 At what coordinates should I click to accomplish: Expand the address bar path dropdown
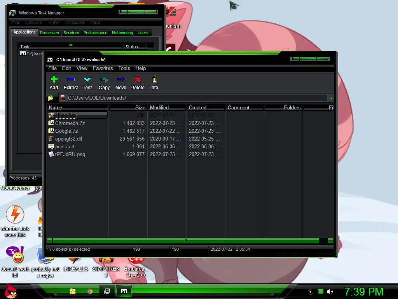(x=331, y=98)
